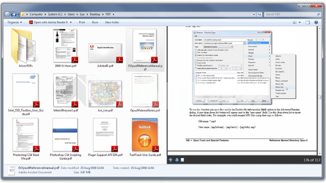Click the search magnifier icon
Viewport: 326px width, 183px height.
click(x=319, y=14)
